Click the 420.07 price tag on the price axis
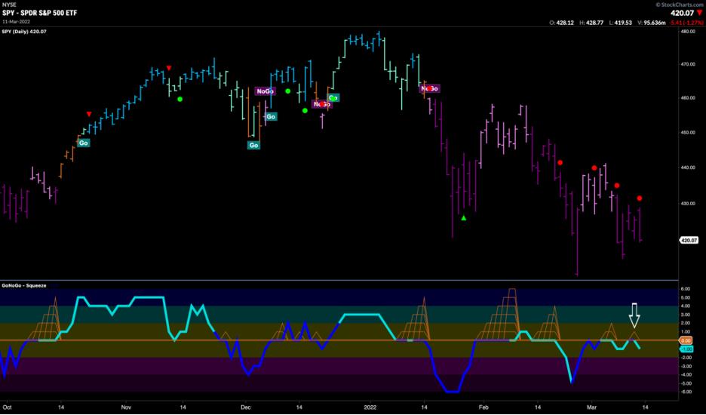The image size is (706, 415). click(x=689, y=241)
